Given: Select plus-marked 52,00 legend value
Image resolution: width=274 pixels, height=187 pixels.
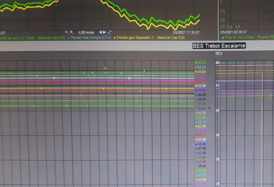Looking at the screenshot, I should click(200, 153).
